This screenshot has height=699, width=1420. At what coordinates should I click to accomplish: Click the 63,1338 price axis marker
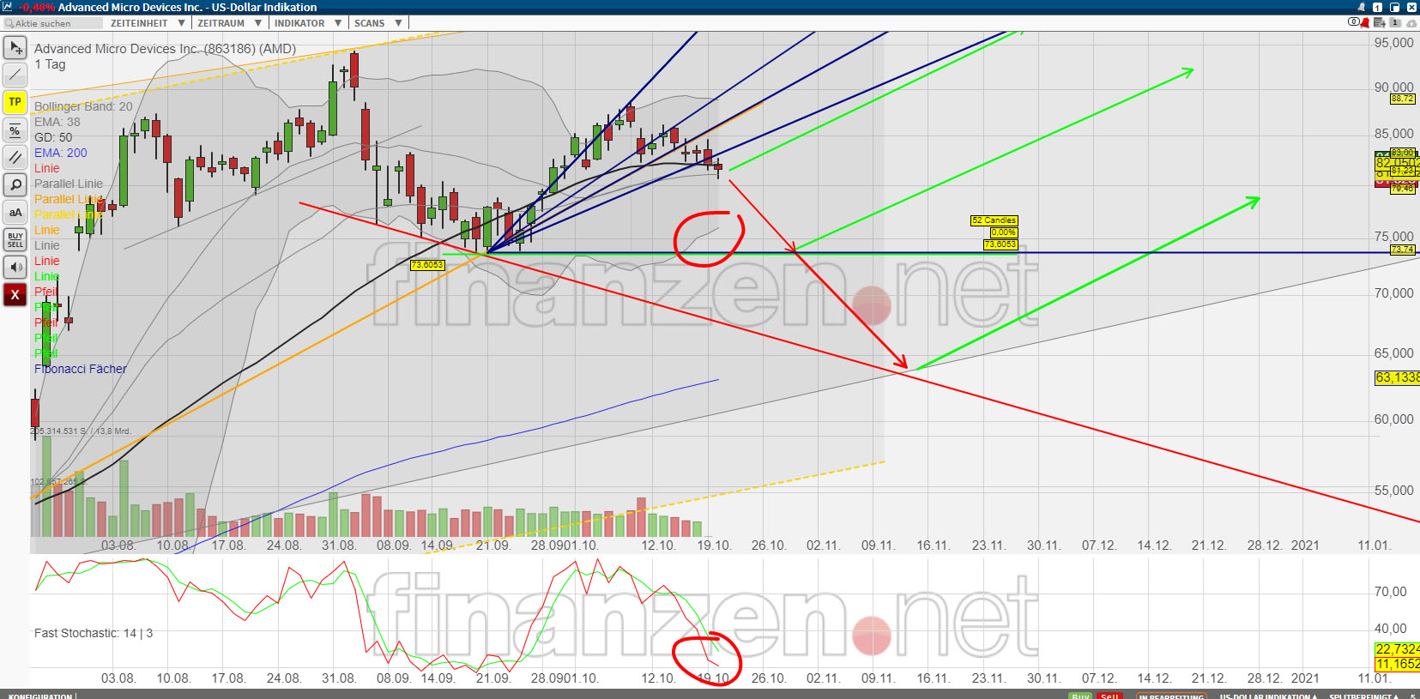coord(1398,377)
